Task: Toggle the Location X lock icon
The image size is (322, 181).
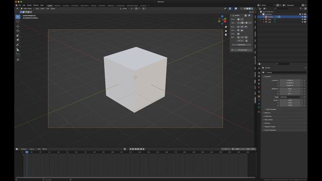Action: coord(302,80)
